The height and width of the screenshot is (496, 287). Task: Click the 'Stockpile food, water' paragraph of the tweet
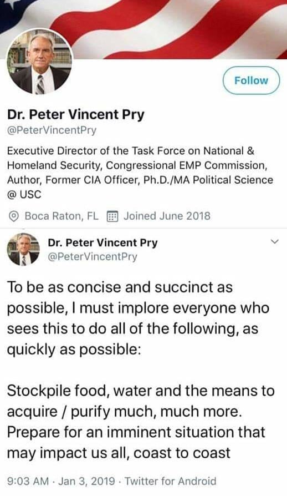(x=141, y=422)
